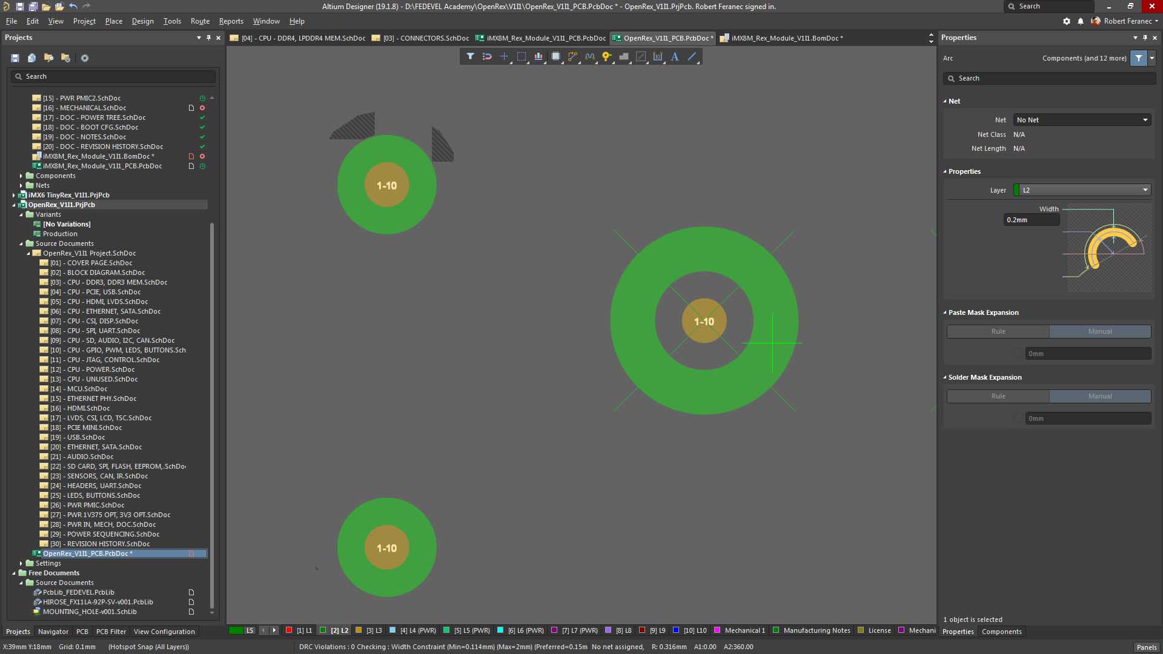Open the Layer dropdown showing L2
Viewport: 1163px width, 654px height.
1082,190
